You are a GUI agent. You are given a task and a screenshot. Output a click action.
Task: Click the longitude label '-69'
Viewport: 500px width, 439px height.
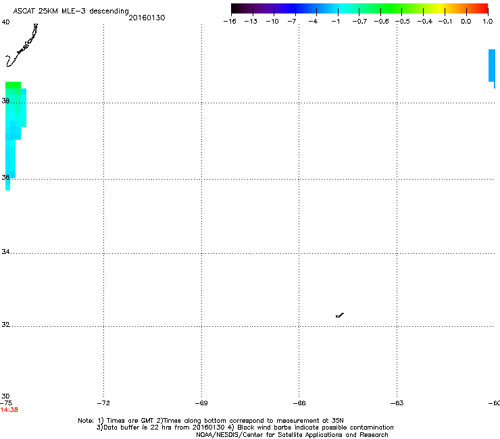click(201, 403)
